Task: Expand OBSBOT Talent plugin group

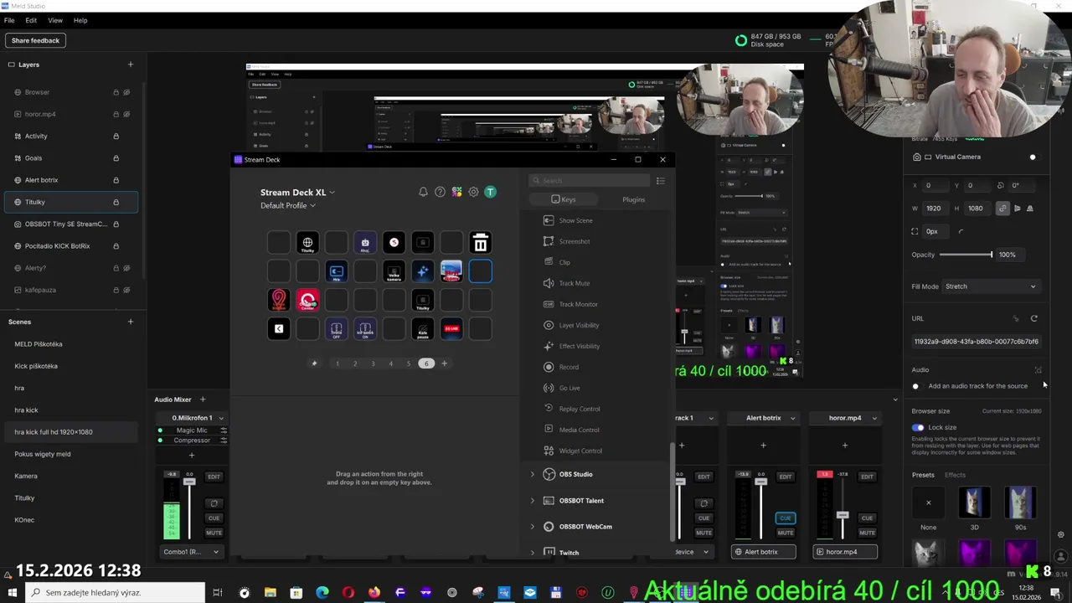Action: pos(532,501)
